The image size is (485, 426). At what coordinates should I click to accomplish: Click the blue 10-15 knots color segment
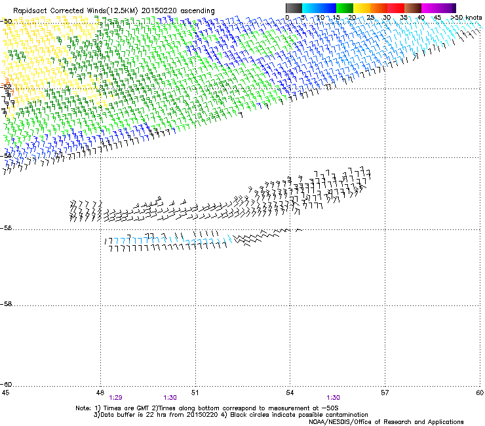pos(328,8)
